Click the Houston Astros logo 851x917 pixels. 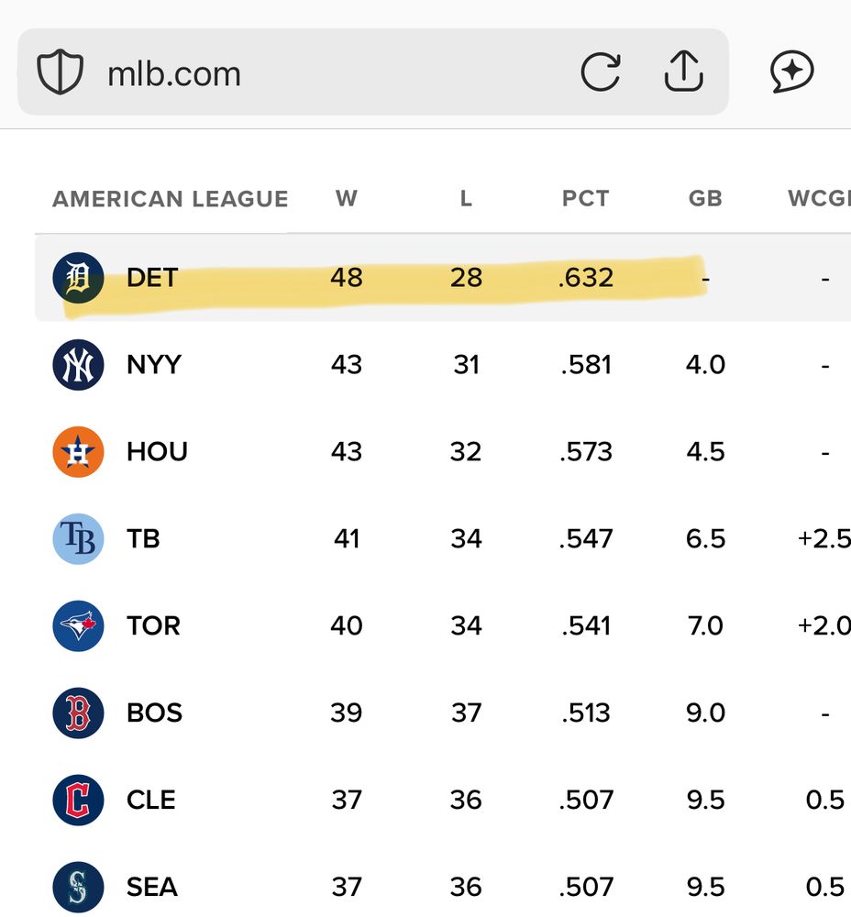78,452
